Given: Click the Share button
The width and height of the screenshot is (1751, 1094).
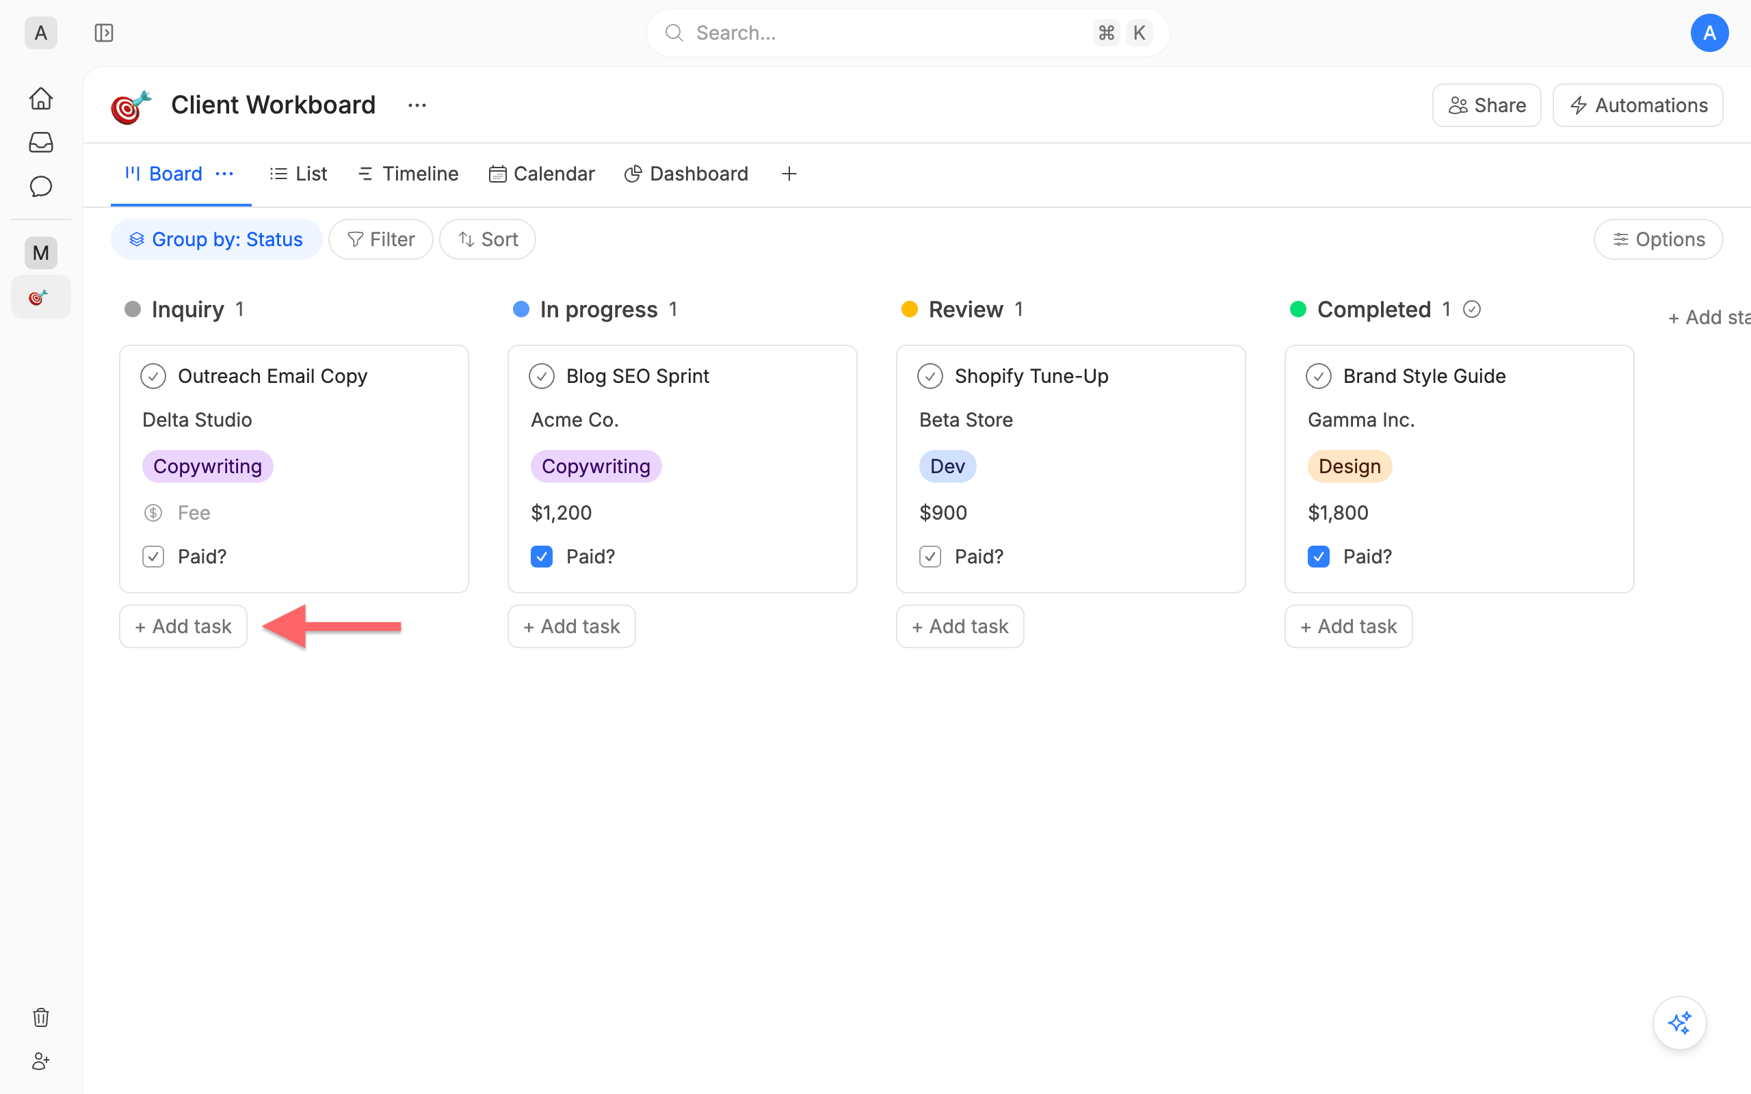Looking at the screenshot, I should [1487, 105].
